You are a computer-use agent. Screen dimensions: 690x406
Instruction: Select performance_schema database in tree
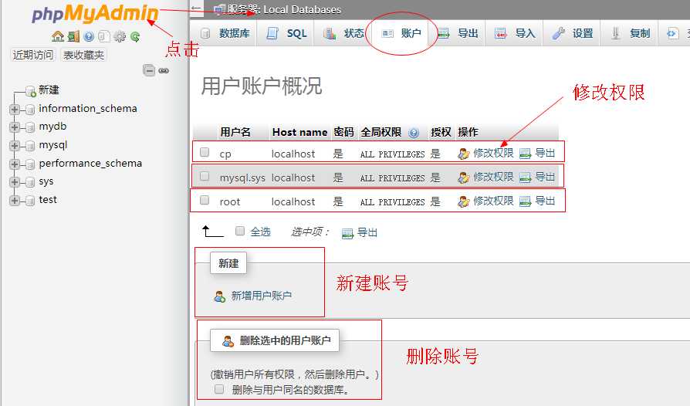coord(90,164)
